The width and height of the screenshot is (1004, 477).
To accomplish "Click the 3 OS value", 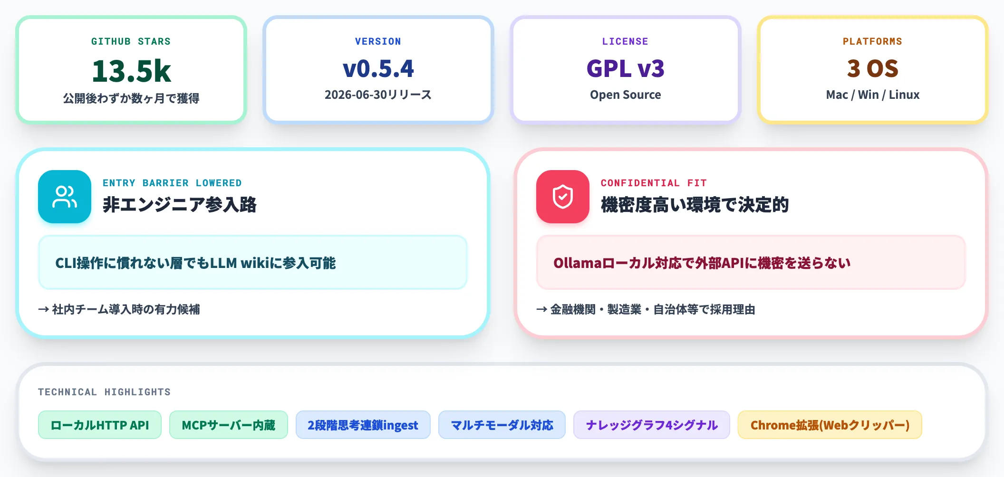I will pos(873,68).
